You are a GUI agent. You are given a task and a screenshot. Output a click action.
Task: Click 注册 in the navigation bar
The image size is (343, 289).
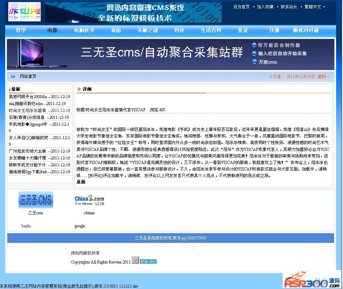point(274,30)
